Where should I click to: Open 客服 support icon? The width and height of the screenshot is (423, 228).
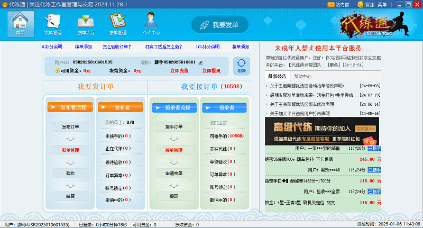point(366,5)
